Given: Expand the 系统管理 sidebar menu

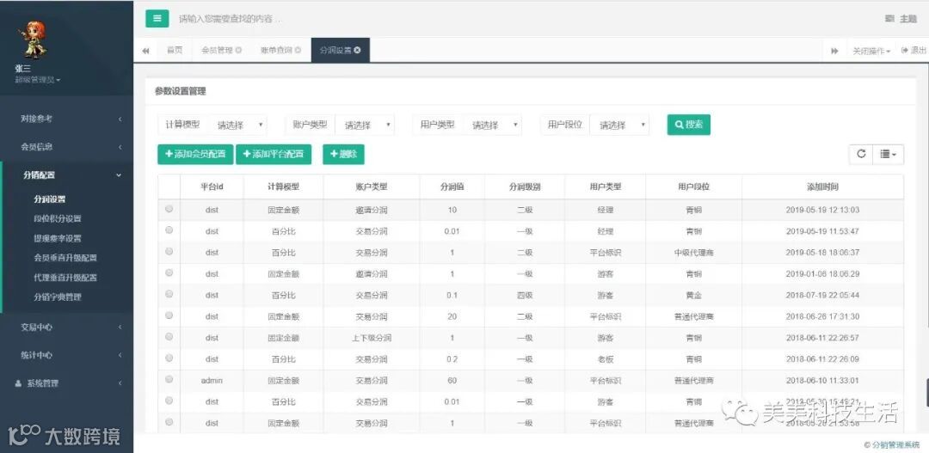Looking at the screenshot, I should (x=66, y=383).
